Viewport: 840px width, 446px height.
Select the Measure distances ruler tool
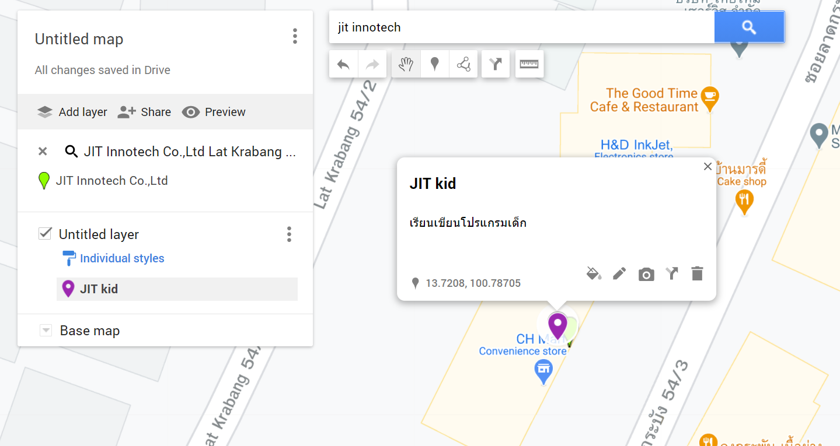coord(529,64)
